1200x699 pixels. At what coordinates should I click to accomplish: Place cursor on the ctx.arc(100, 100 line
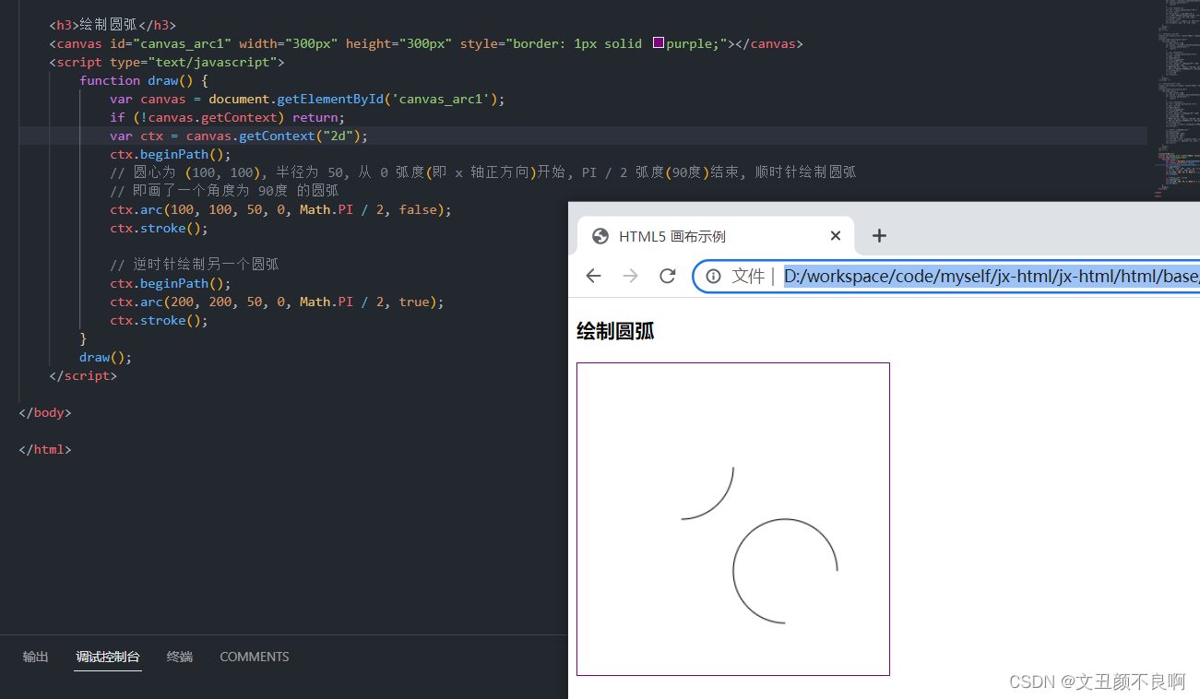tap(277, 209)
